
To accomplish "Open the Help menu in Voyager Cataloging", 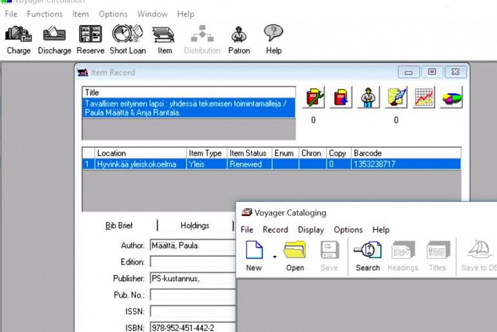I will click(381, 229).
